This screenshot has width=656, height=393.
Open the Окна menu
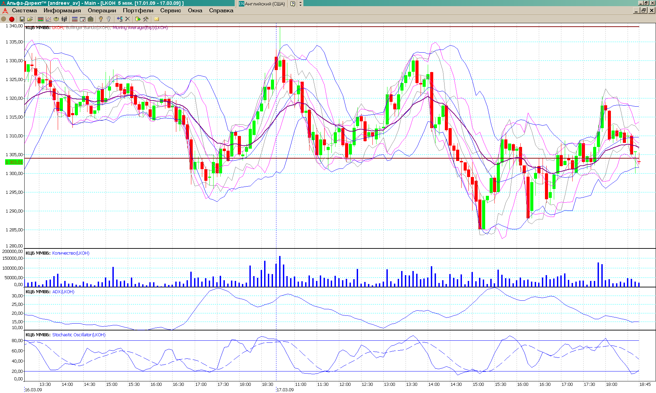(195, 11)
